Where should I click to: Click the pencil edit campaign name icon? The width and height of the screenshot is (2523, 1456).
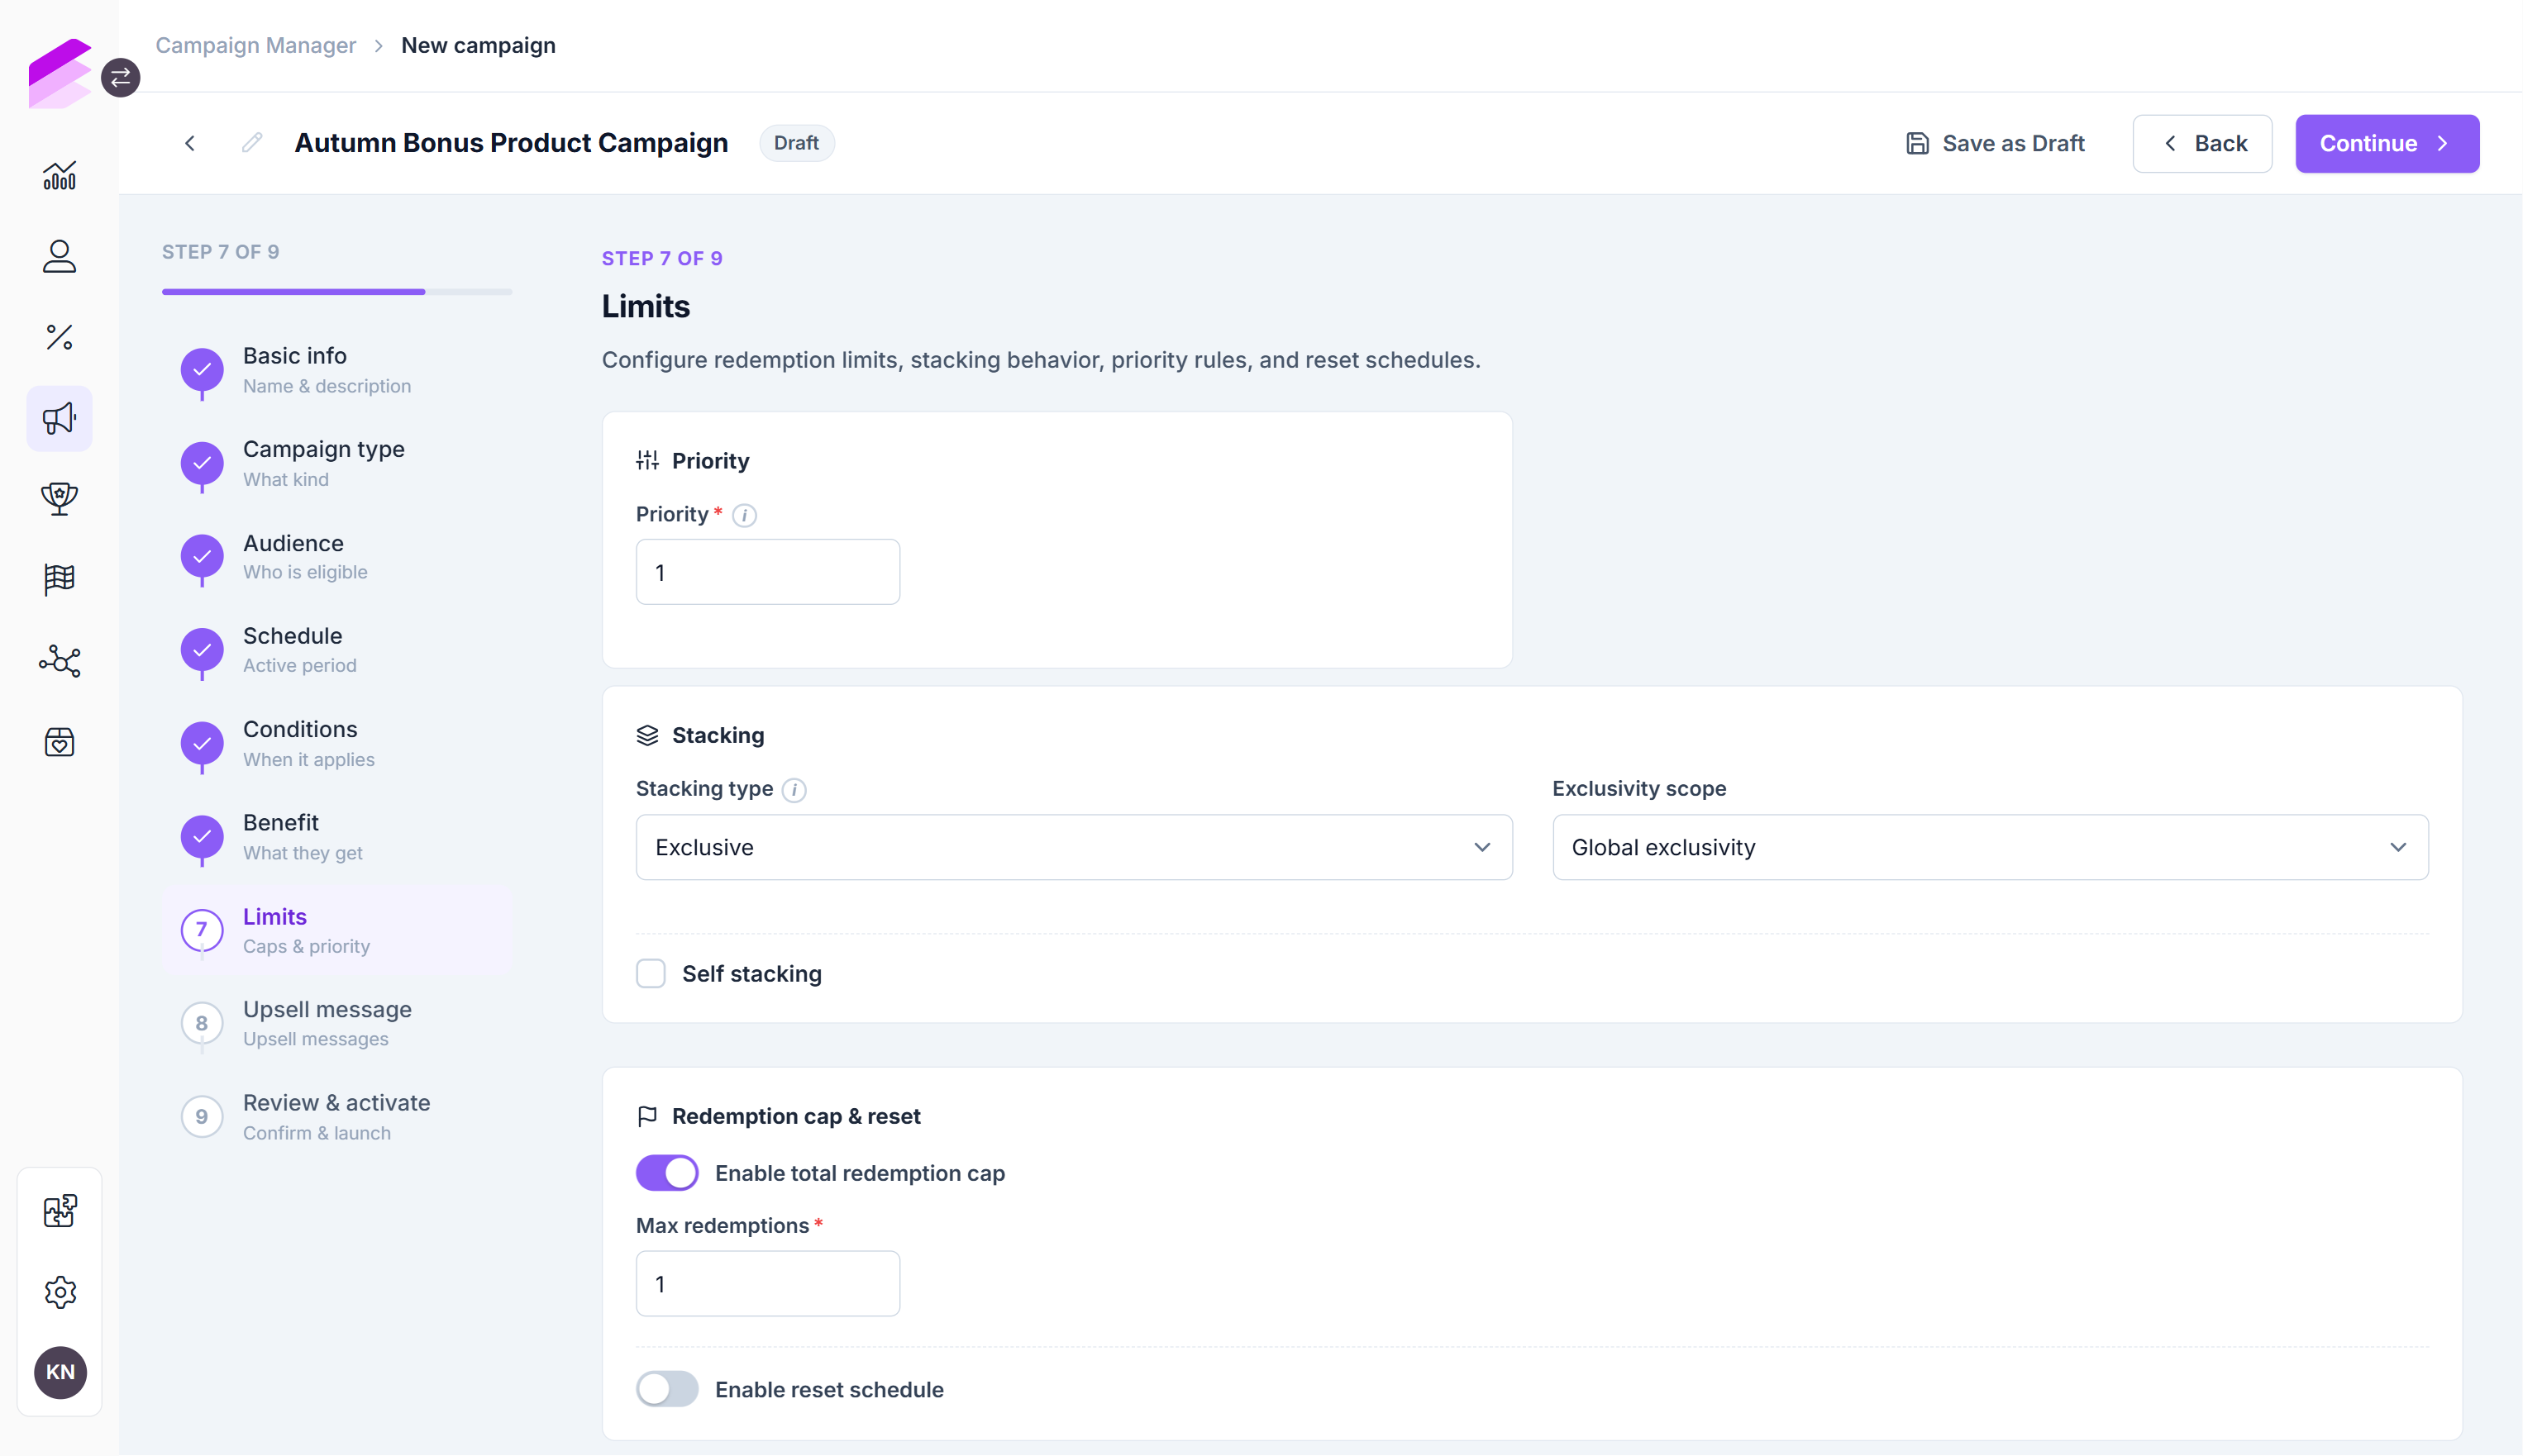coord(252,143)
